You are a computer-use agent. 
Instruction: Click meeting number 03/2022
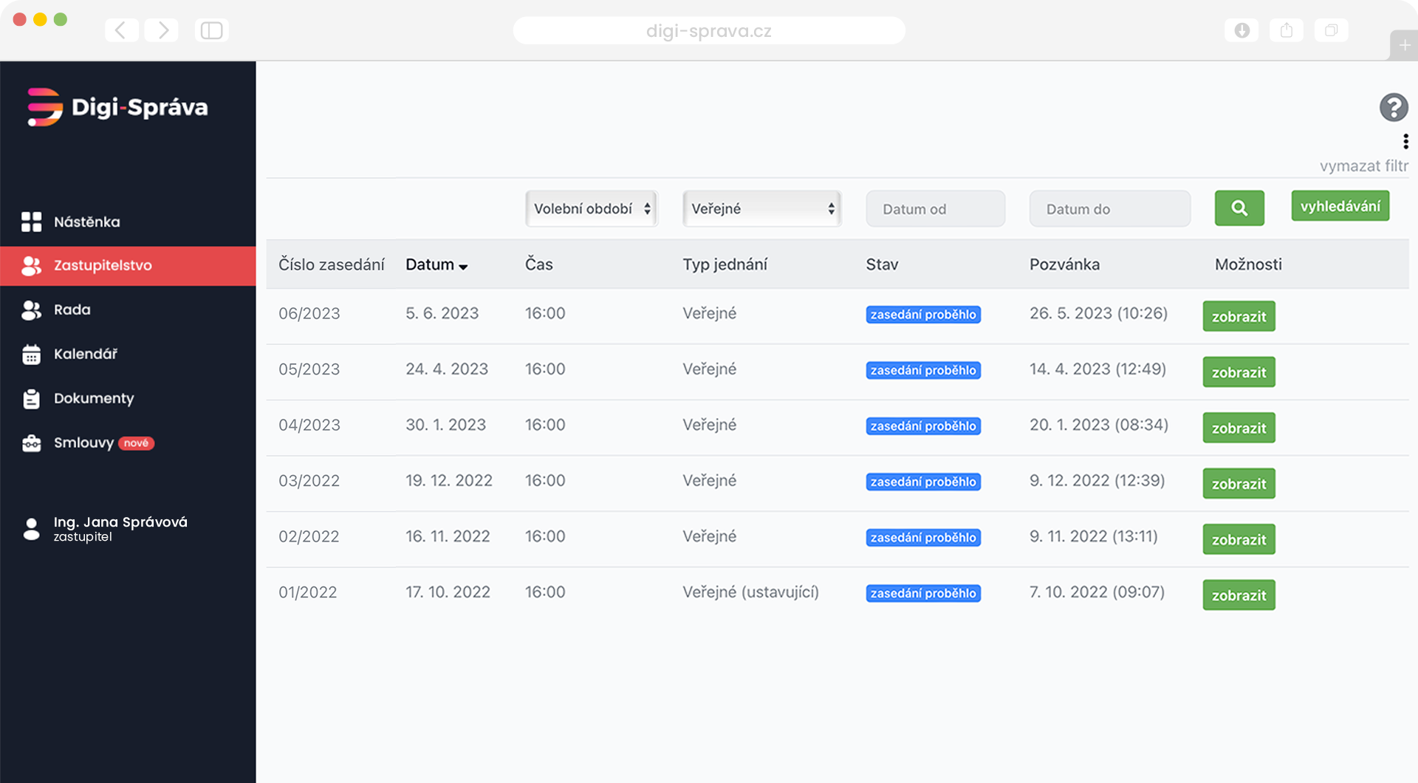point(309,481)
